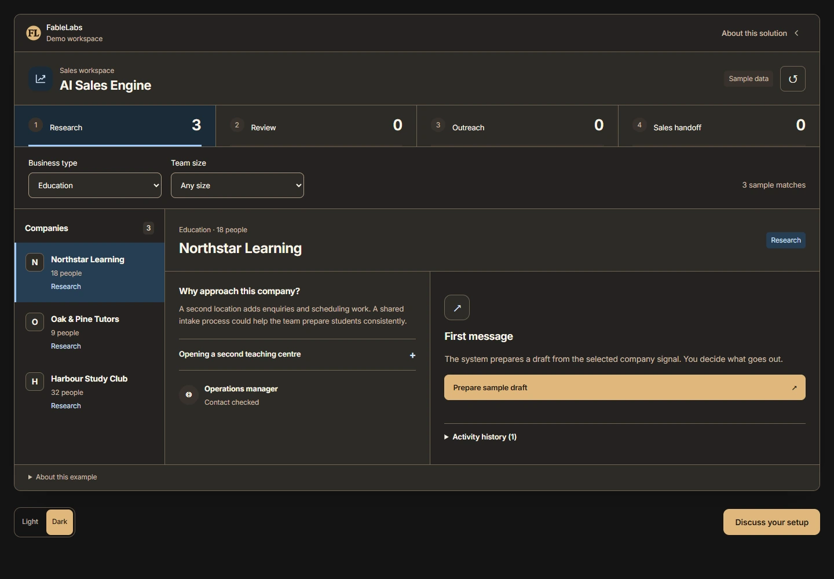Click the FableLabs FL logo badge
834x579 pixels.
[34, 33]
